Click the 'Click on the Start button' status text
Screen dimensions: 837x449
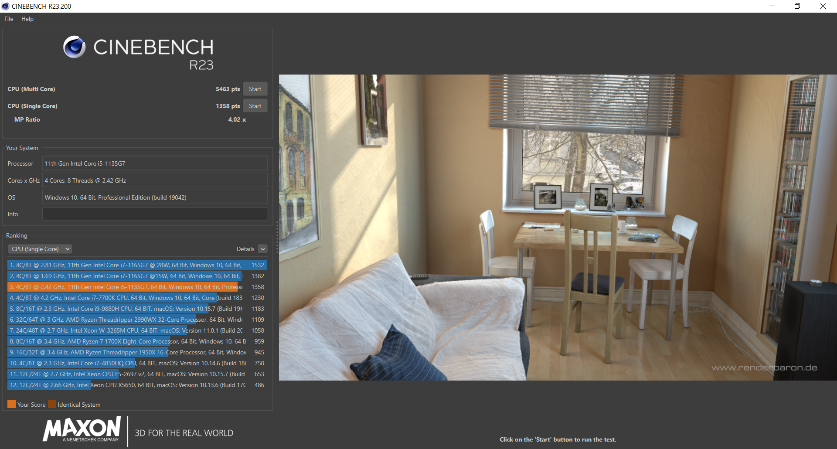coord(558,439)
